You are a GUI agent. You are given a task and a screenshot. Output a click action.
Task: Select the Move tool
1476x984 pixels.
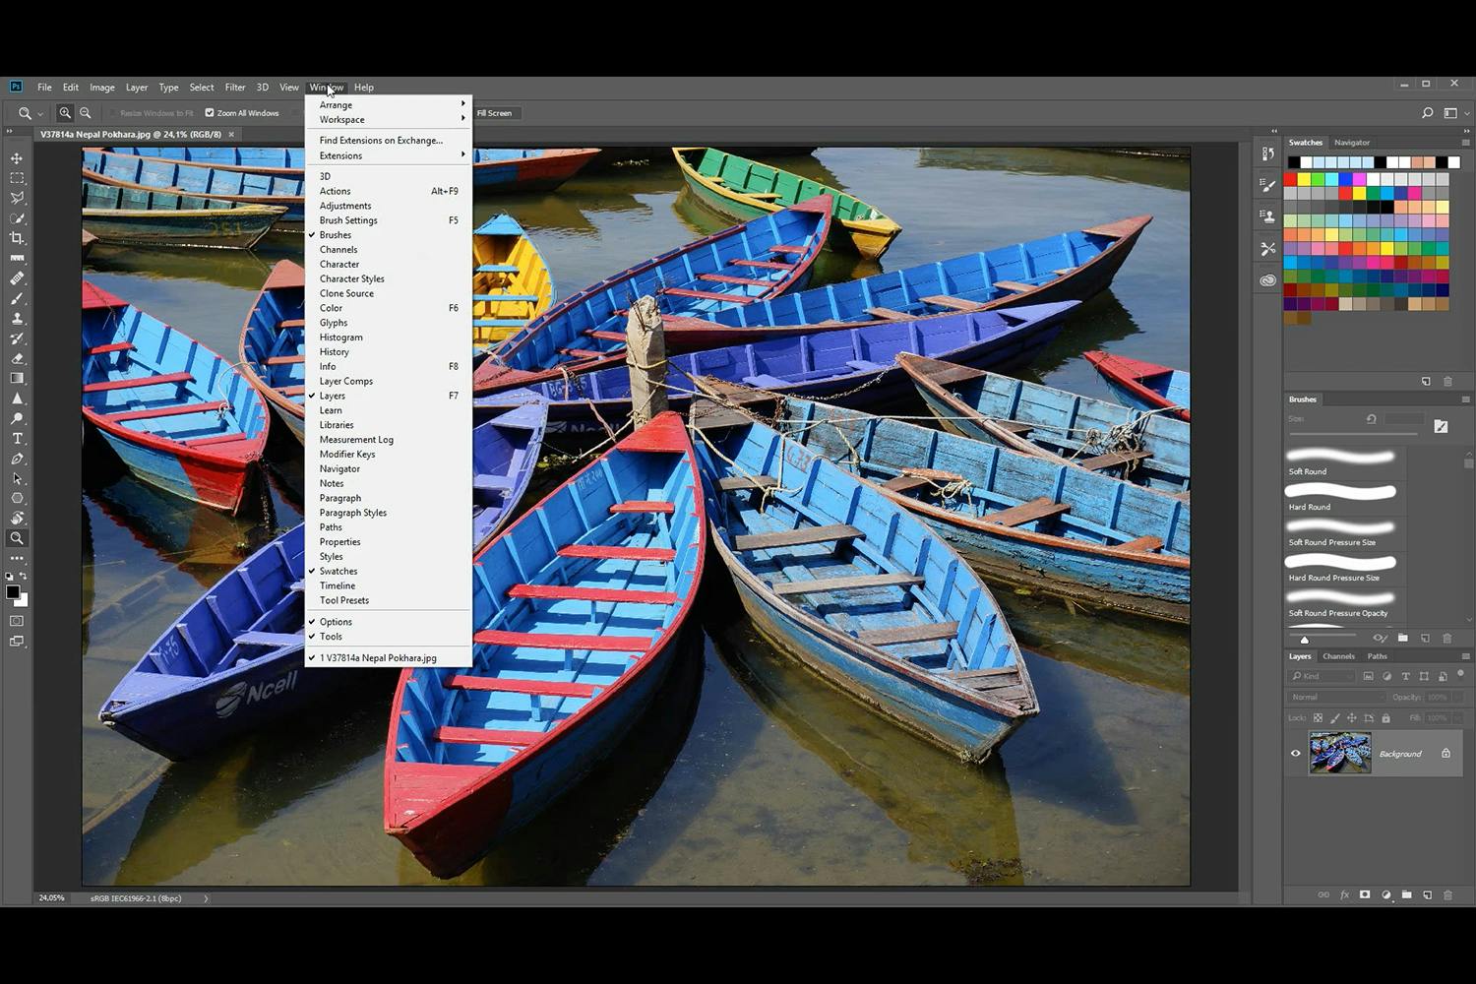(17, 158)
